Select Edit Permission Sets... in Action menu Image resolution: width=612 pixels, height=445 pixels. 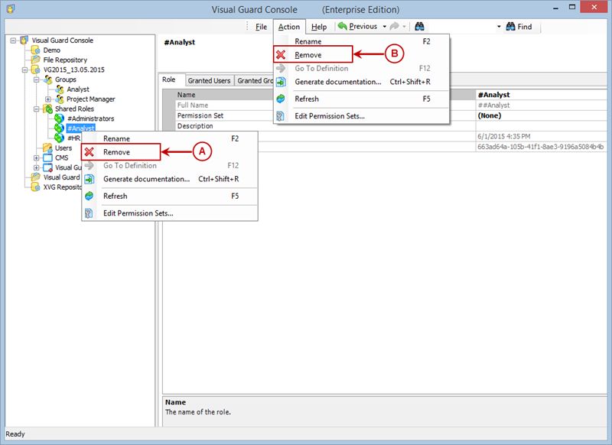[361, 115]
